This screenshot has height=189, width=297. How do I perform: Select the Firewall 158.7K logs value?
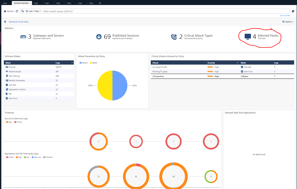(x=59, y=67)
